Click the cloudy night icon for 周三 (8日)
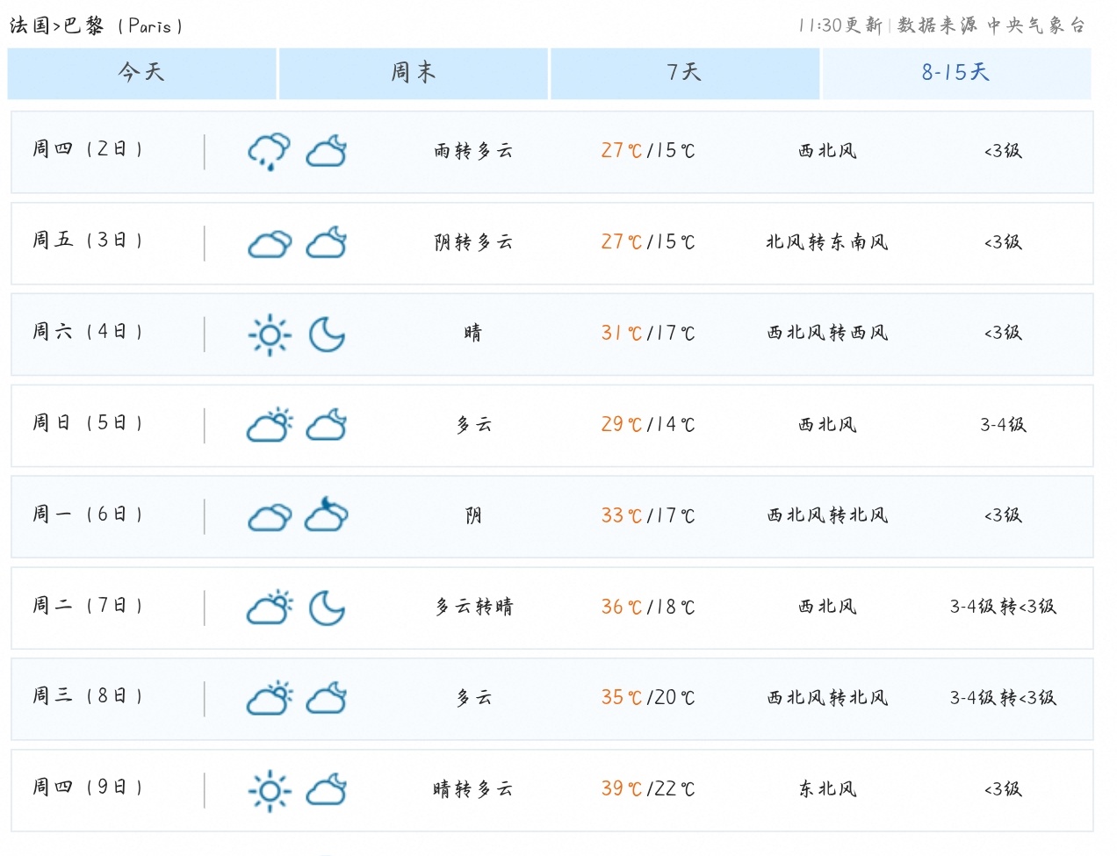Viewport: 1117px width, 856px height. click(327, 699)
